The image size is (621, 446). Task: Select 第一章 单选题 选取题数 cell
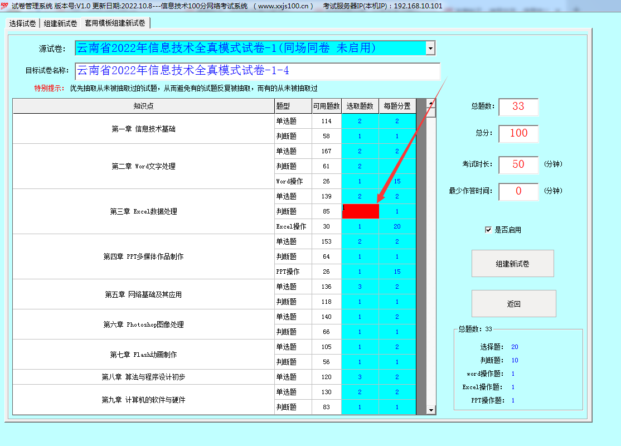(360, 121)
